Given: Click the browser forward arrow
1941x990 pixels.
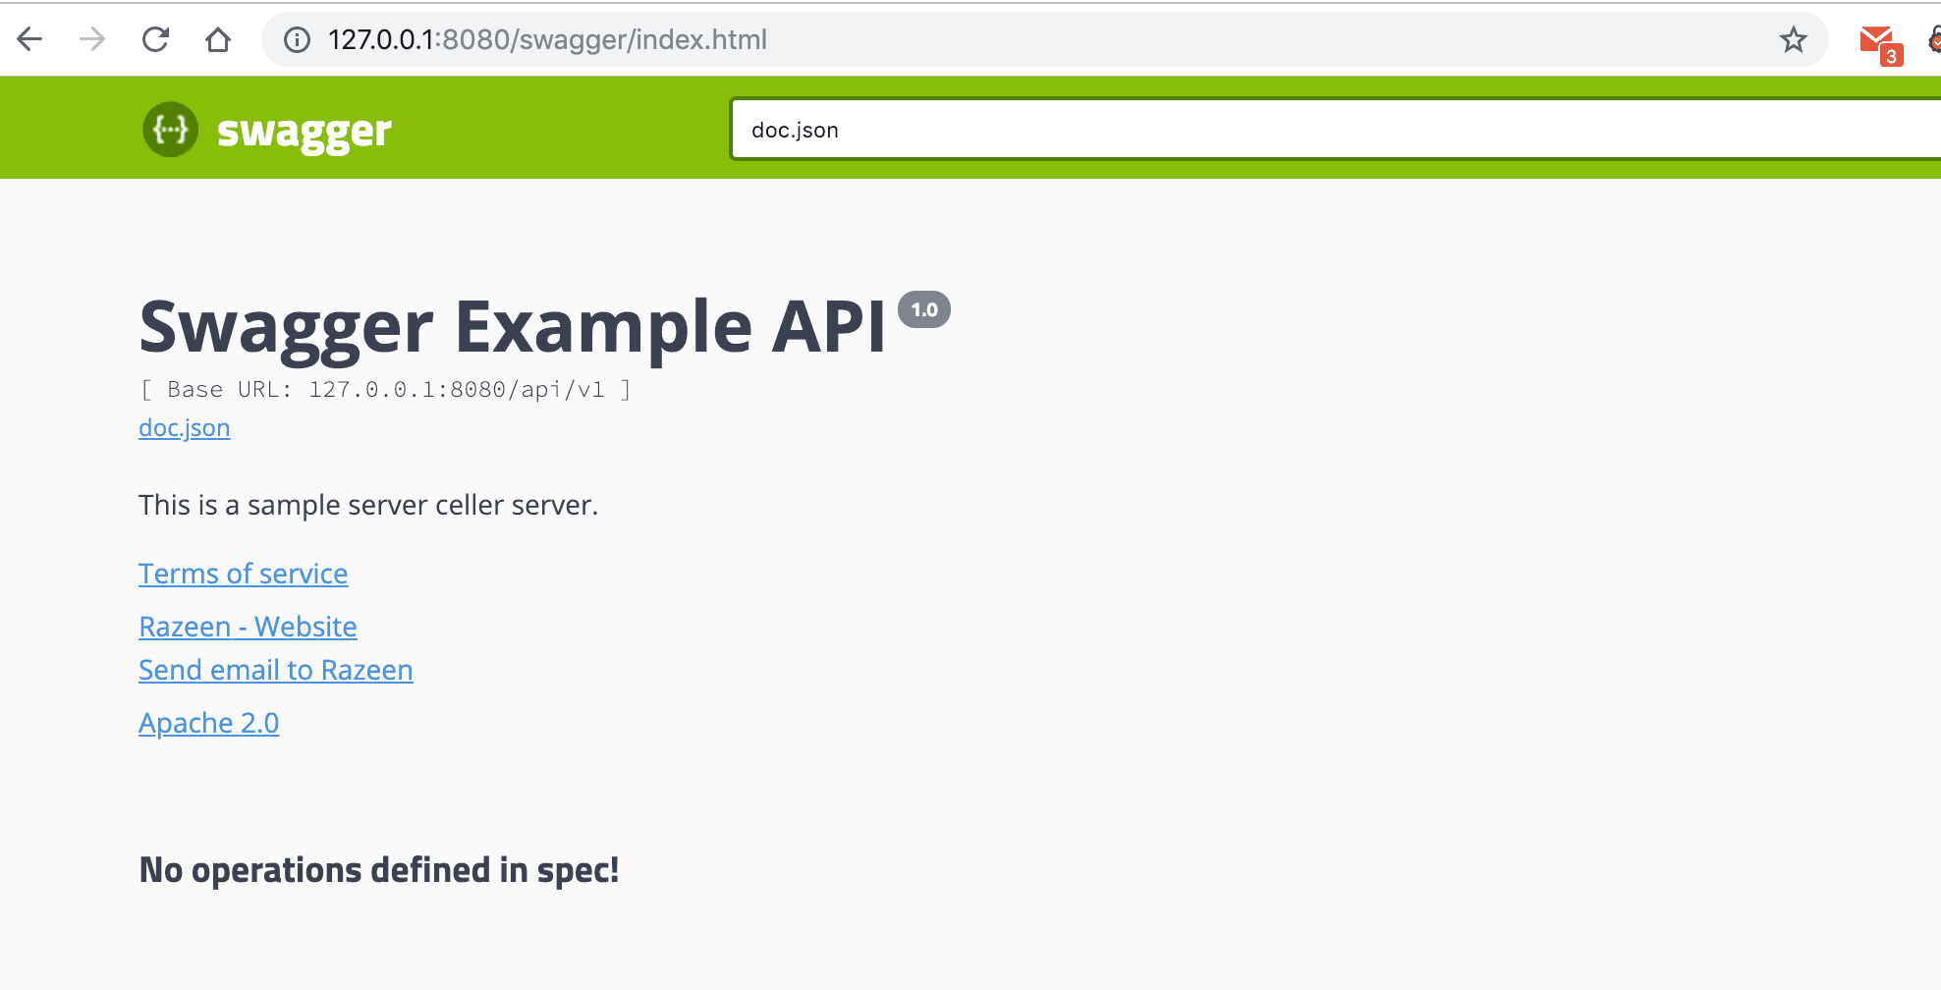Looking at the screenshot, I should pos(92,39).
